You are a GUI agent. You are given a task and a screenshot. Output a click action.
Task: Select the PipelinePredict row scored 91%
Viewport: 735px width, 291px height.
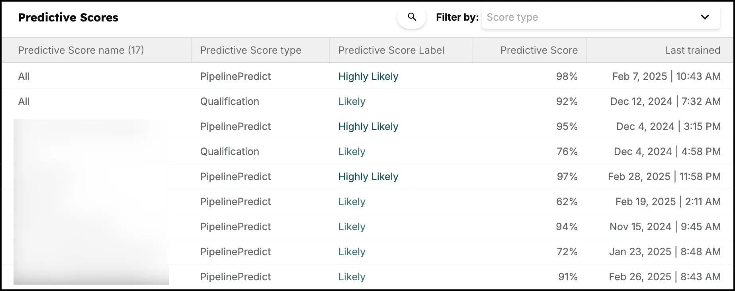coord(235,277)
